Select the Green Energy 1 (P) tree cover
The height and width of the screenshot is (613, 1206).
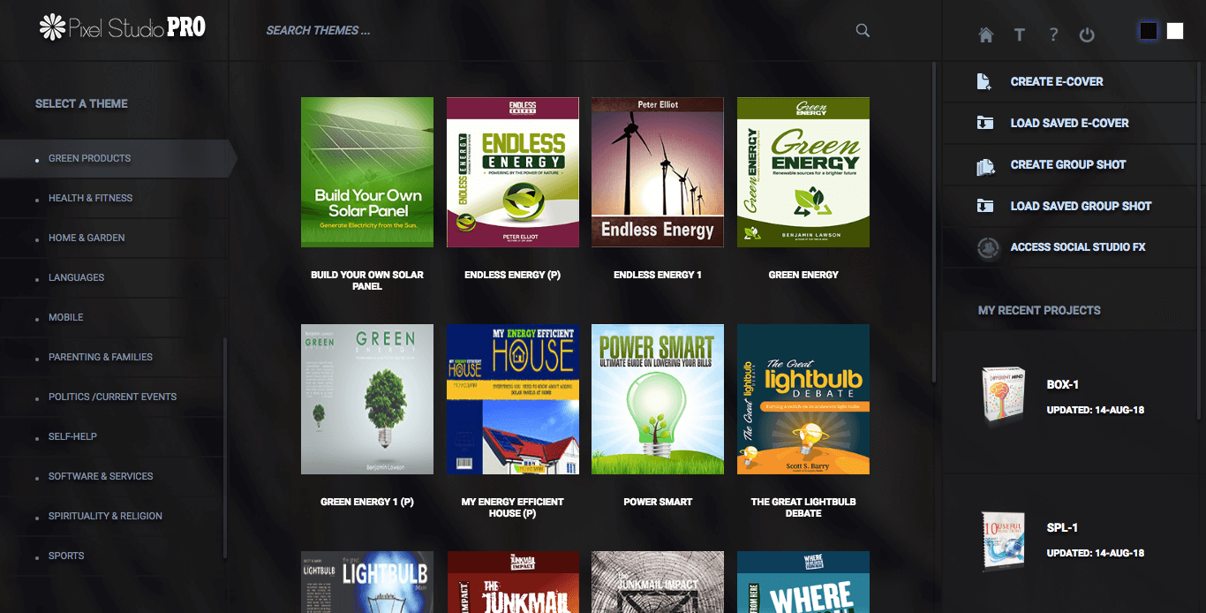coord(367,399)
